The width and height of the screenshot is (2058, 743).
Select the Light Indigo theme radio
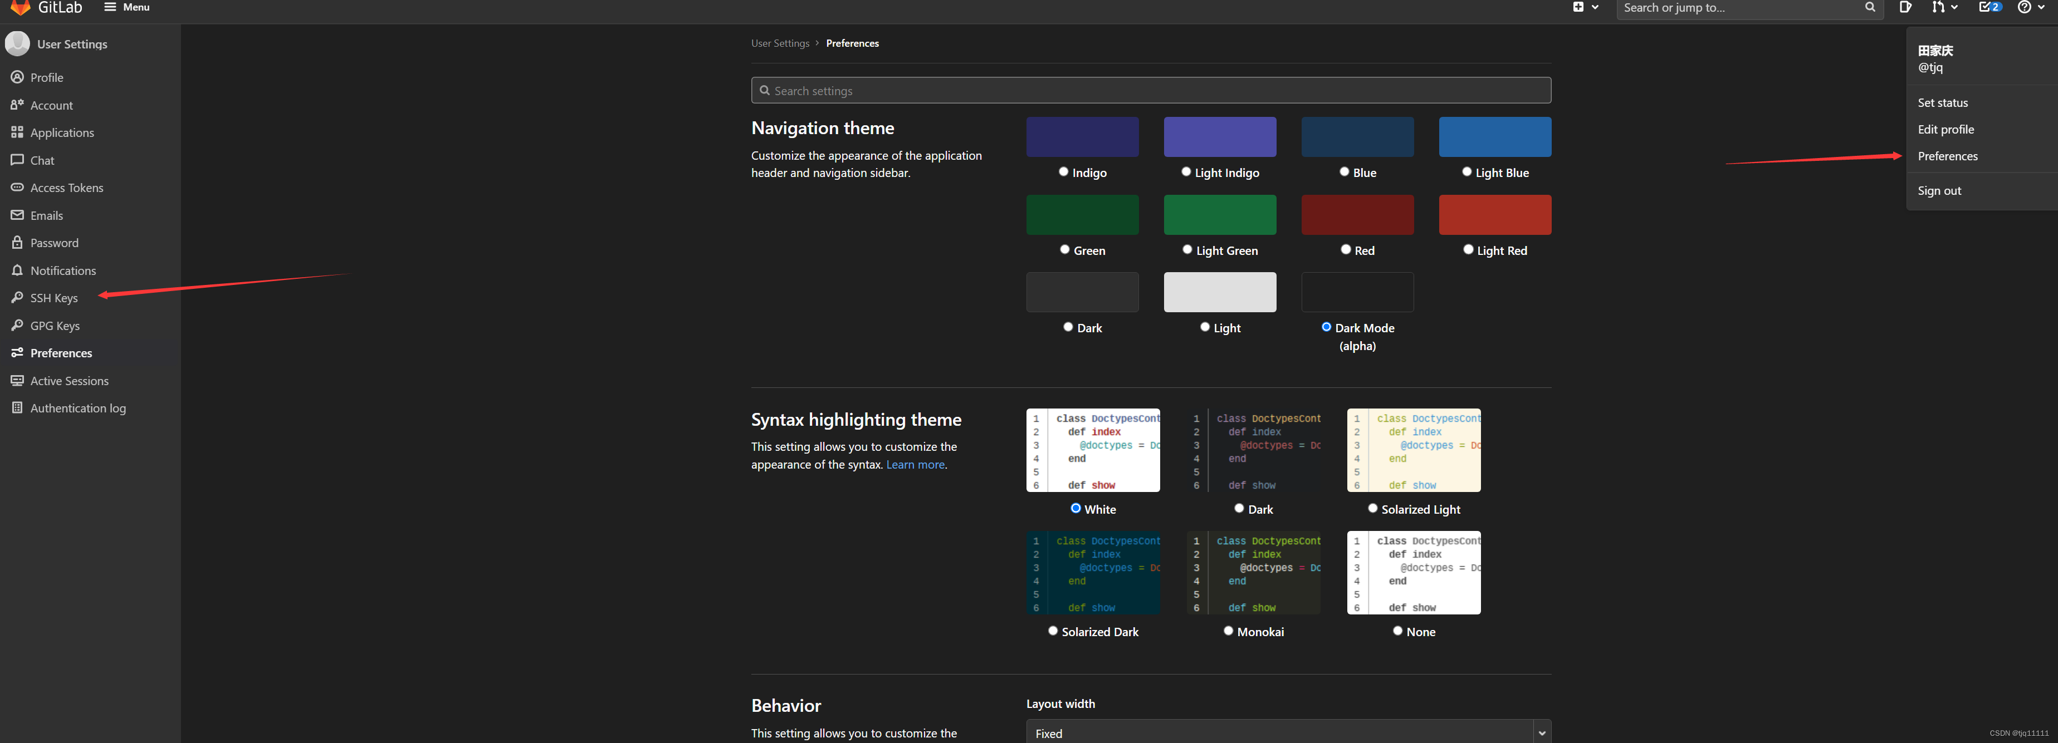[x=1186, y=171]
